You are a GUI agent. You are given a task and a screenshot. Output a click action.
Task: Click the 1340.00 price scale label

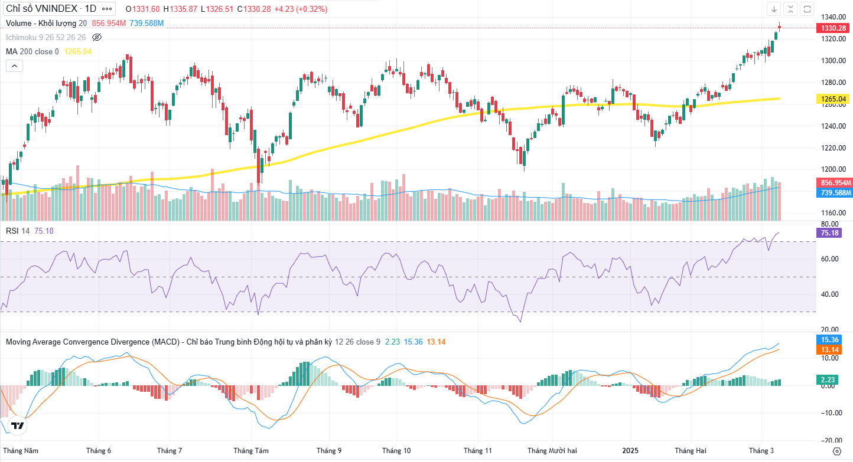click(833, 17)
